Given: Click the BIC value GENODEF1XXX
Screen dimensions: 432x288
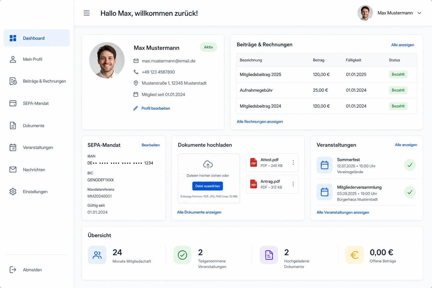Looking at the screenshot, I should point(100,180).
